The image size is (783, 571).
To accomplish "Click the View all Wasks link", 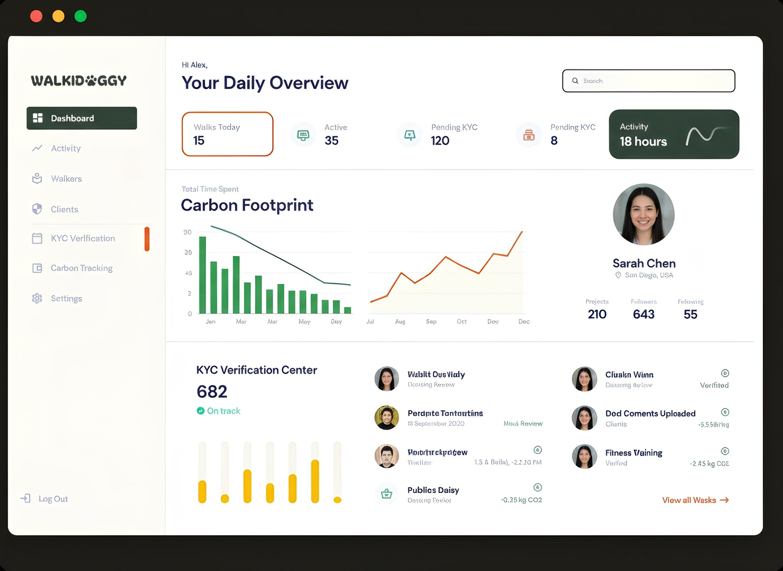I will click(695, 500).
